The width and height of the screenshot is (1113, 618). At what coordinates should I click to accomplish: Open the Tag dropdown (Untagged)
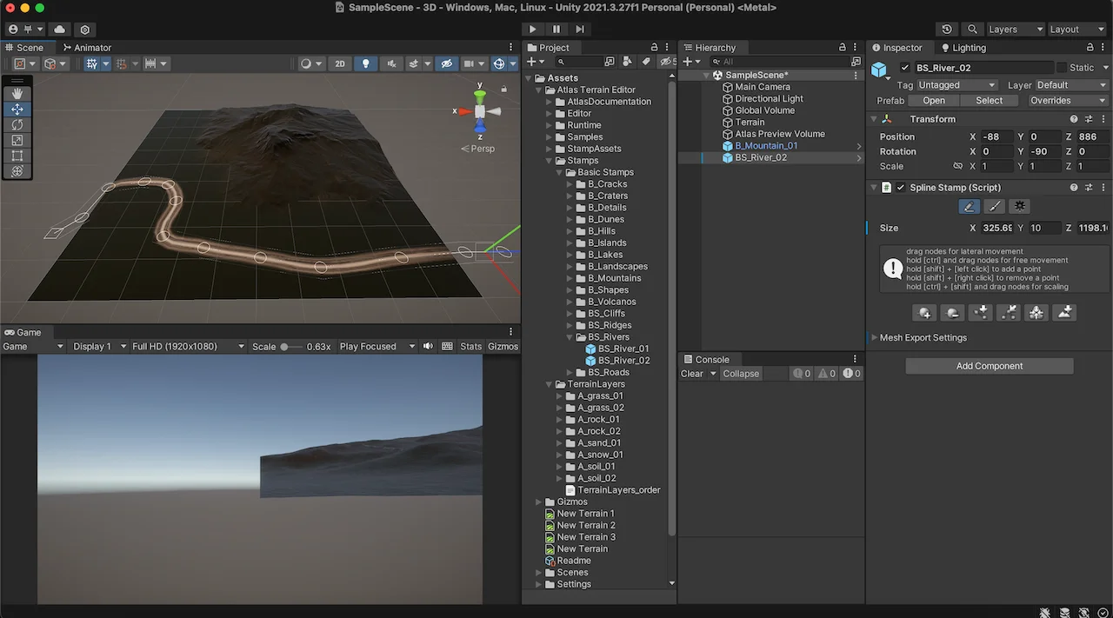coord(957,85)
